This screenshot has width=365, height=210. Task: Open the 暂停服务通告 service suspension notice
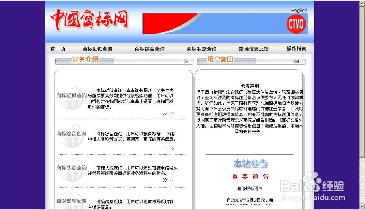click(x=250, y=188)
